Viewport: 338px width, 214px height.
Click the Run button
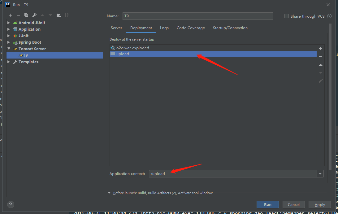[267, 204]
